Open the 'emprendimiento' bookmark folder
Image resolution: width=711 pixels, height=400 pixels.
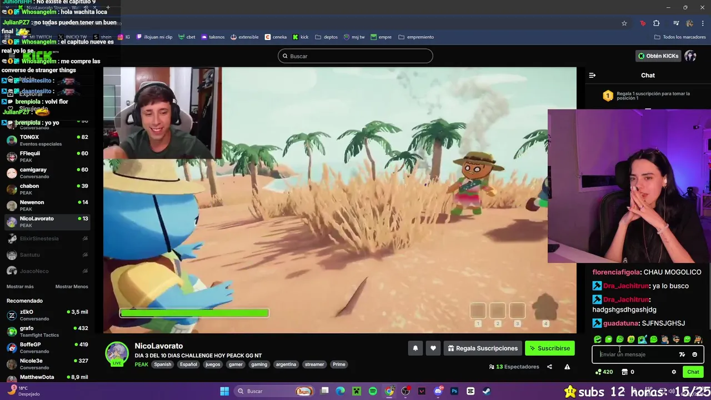(416, 37)
